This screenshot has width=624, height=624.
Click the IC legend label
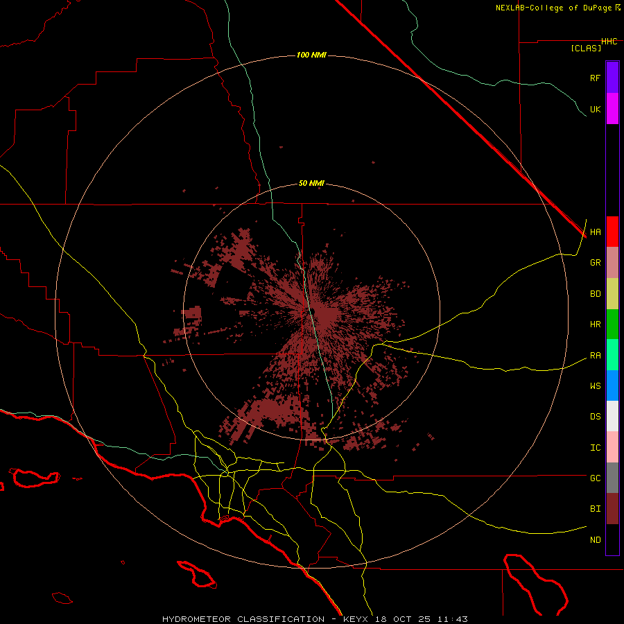coord(595,447)
